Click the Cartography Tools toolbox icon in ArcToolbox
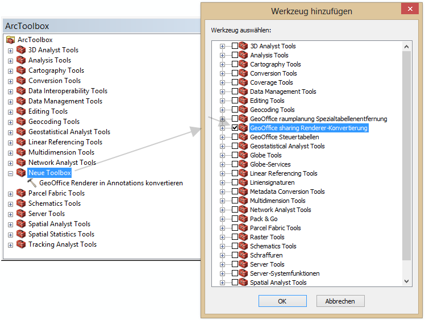This screenshot has width=425, height=320. pyautogui.click(x=21, y=70)
